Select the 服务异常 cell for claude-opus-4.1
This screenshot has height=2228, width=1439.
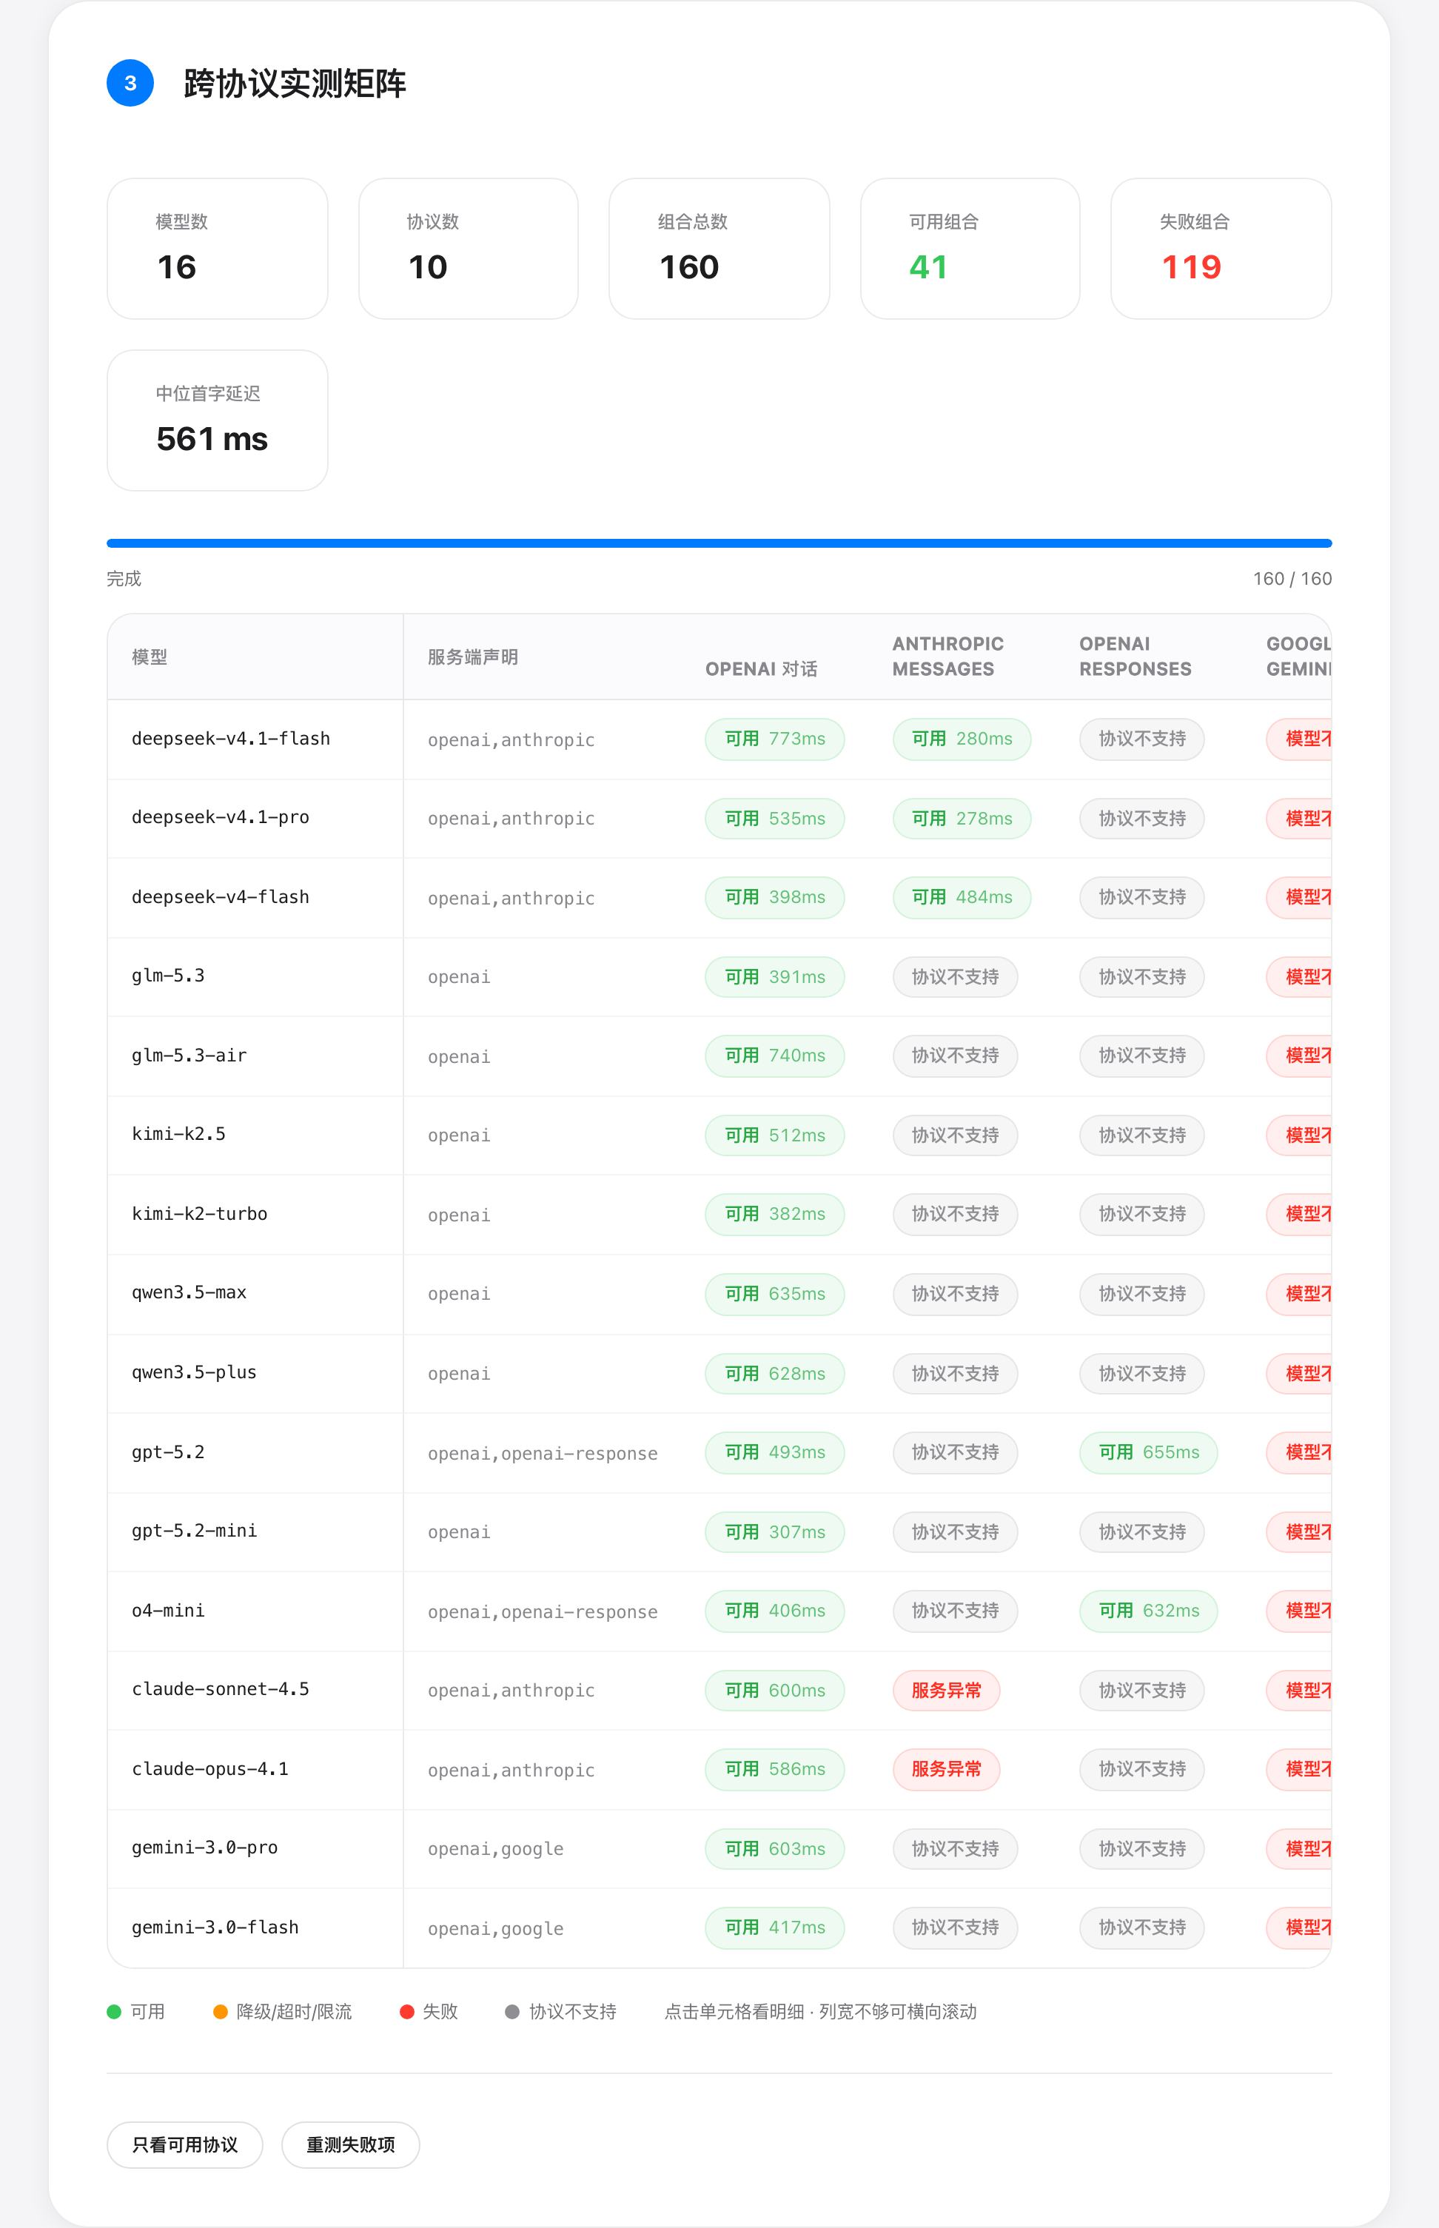click(x=947, y=1769)
